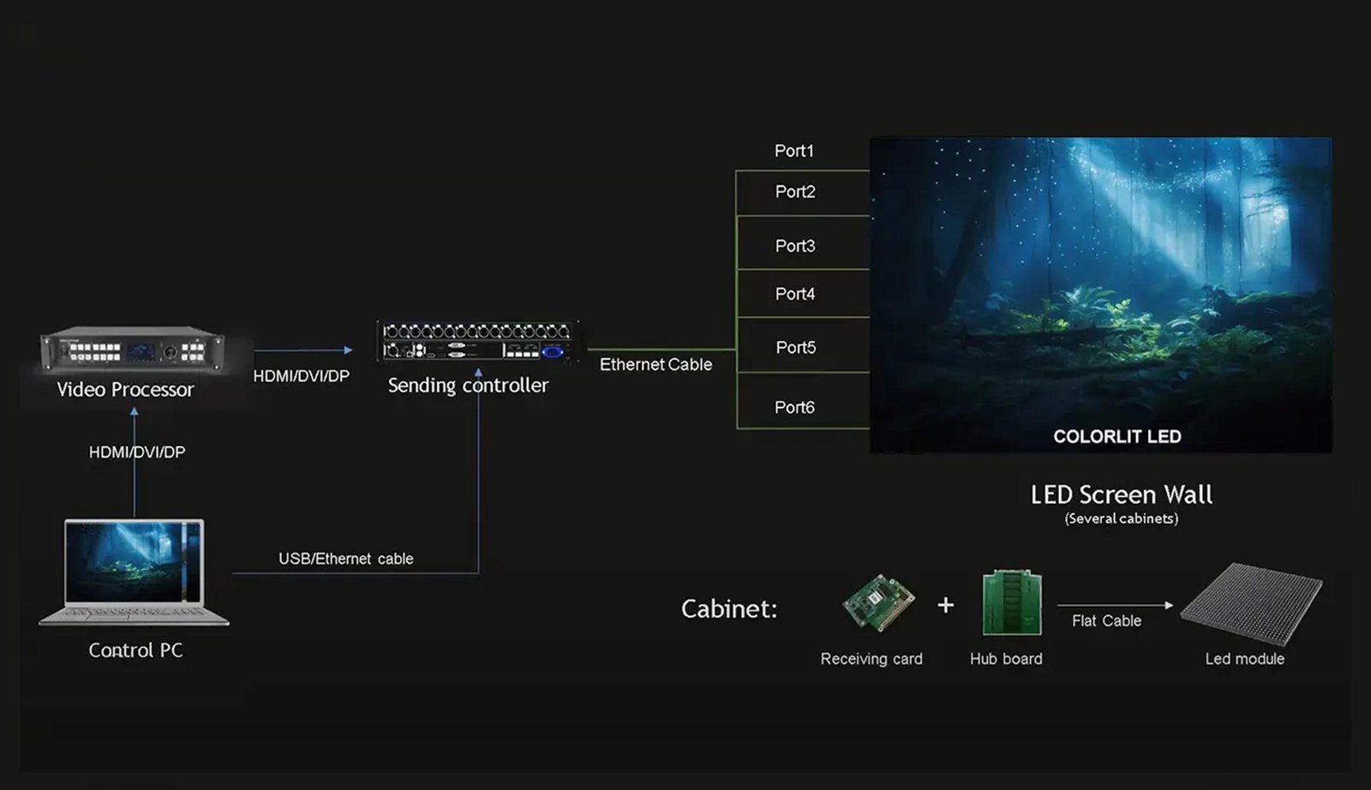Click the Cabinet: label

(x=728, y=609)
